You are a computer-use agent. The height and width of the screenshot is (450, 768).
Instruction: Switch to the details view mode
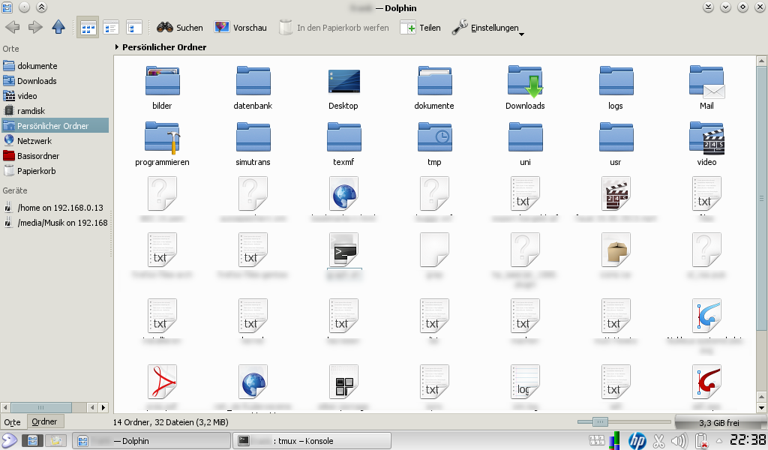coord(111,28)
